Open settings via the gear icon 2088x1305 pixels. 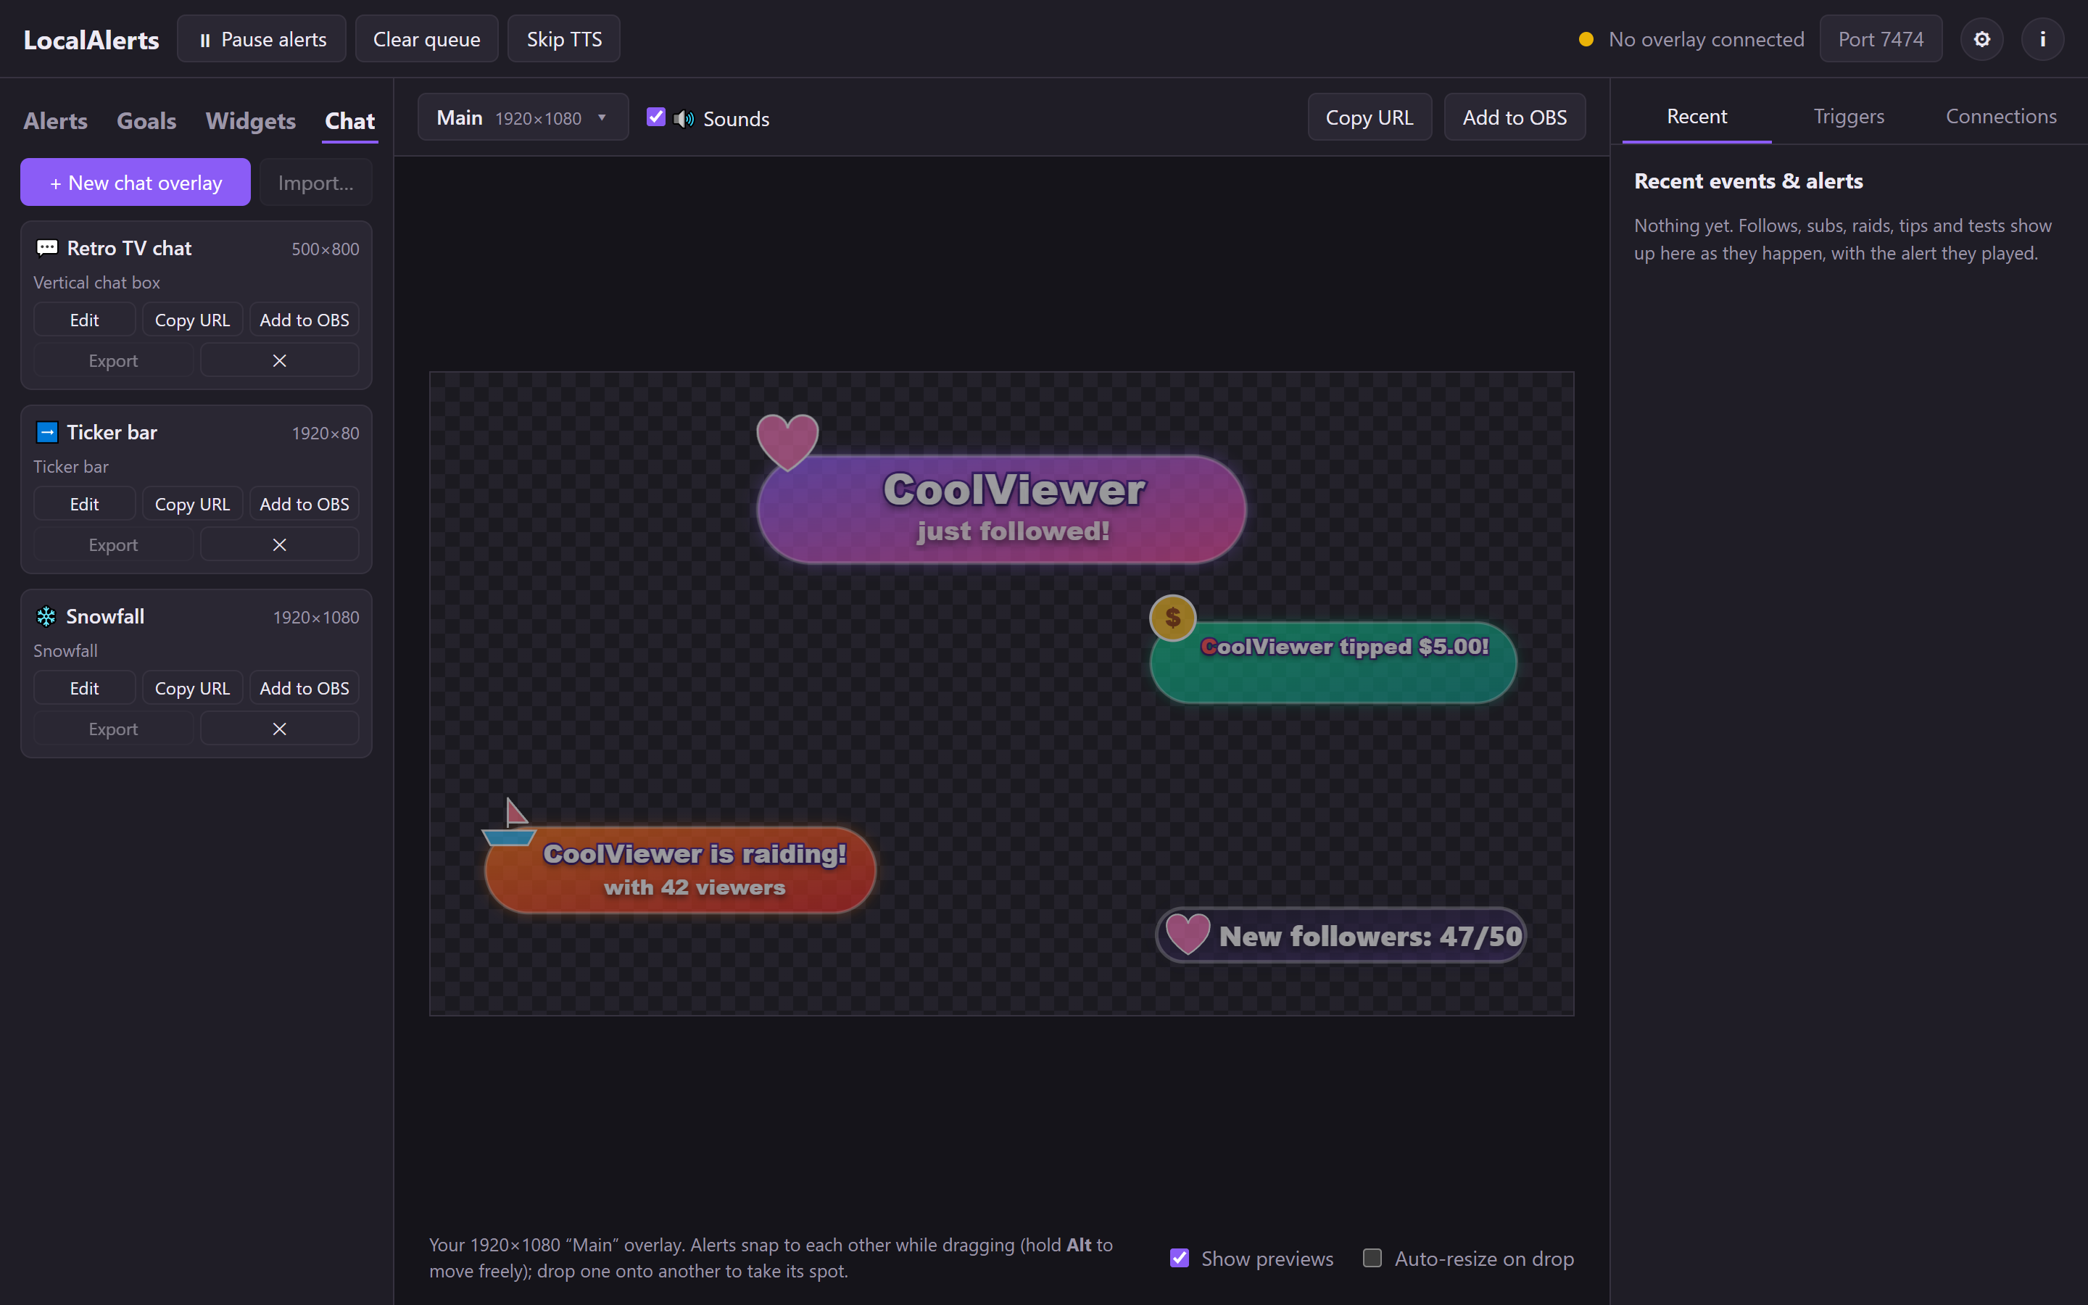point(1982,39)
